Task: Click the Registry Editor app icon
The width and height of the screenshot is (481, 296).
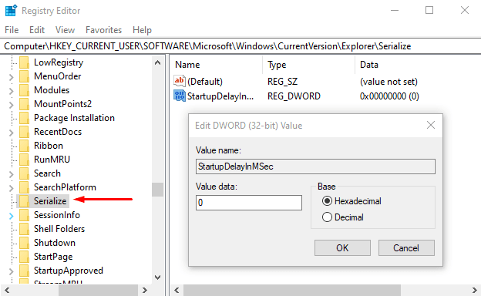Action: [x=11, y=11]
